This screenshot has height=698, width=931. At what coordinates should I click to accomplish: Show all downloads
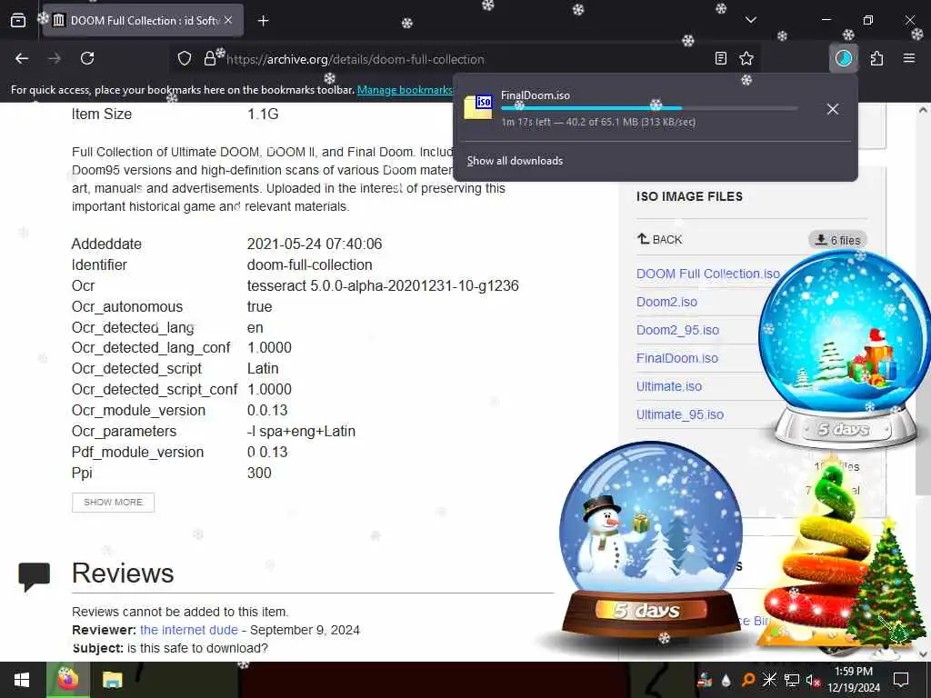click(515, 161)
